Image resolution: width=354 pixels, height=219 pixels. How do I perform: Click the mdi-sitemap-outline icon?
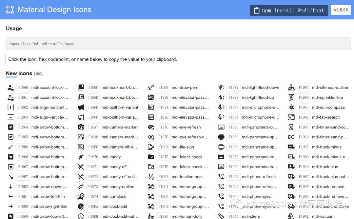click(x=291, y=88)
